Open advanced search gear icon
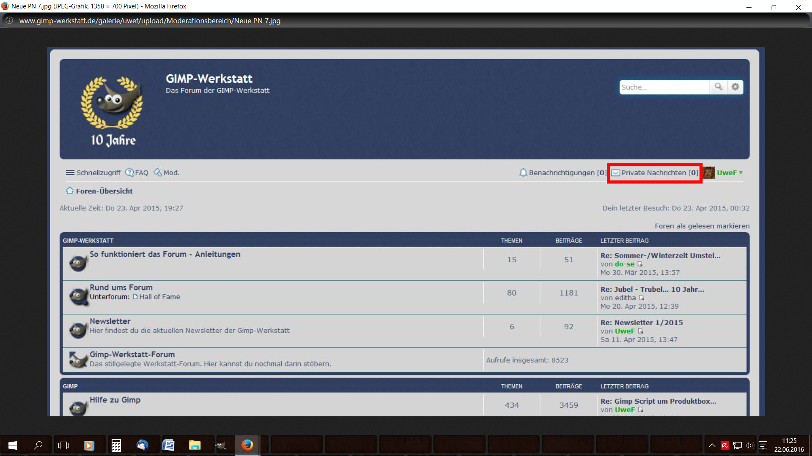Screen dimensions: 812x456 [x=735, y=87]
